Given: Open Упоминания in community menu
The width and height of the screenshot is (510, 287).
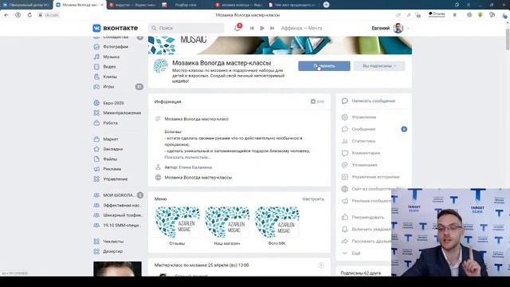Looking at the screenshot, I should tap(364, 165).
